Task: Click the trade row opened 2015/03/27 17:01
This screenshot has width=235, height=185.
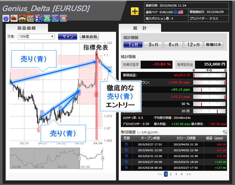Action: (174, 144)
